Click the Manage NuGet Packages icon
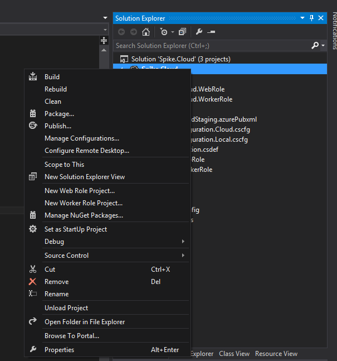 33,215
